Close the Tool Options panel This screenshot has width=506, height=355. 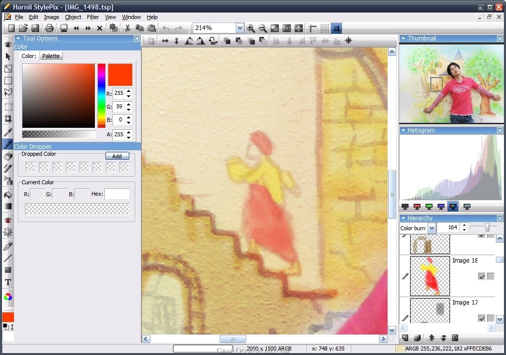(x=137, y=38)
